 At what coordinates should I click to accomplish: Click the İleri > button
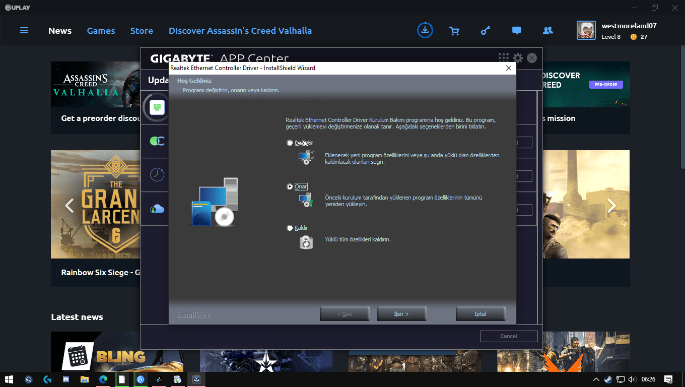401,314
